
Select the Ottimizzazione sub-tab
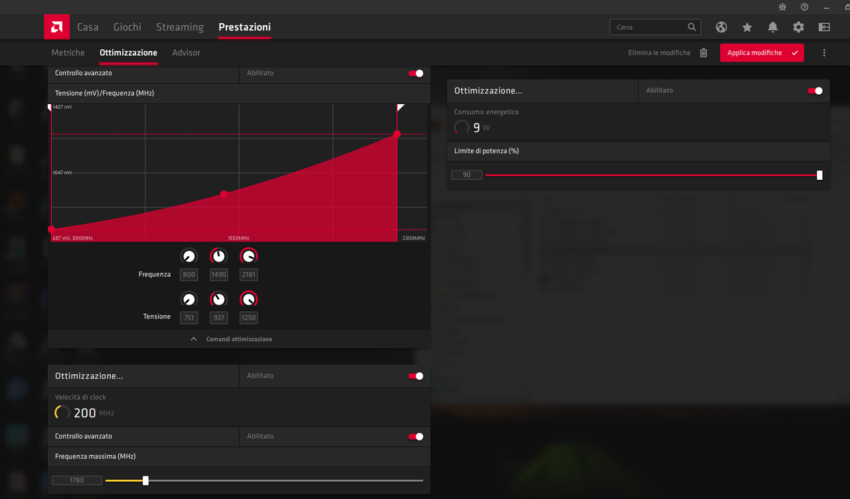tap(128, 52)
